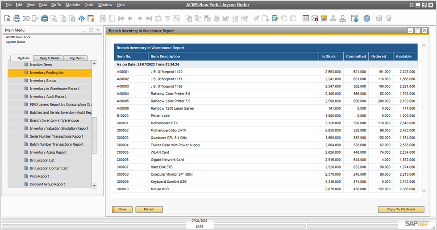Viewport: 437px width, 230px height.
Task: Open the Modules menu in menu bar
Action: 73,4
